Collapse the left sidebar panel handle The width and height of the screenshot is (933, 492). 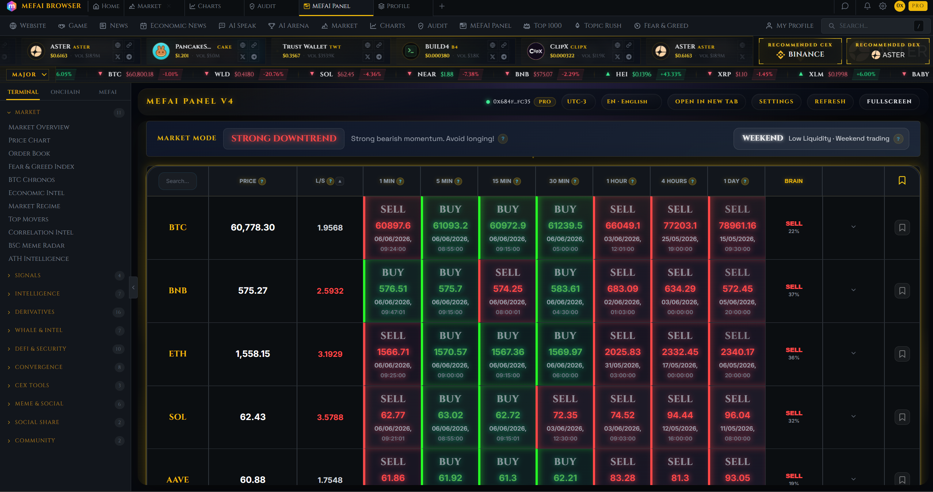[x=133, y=287]
